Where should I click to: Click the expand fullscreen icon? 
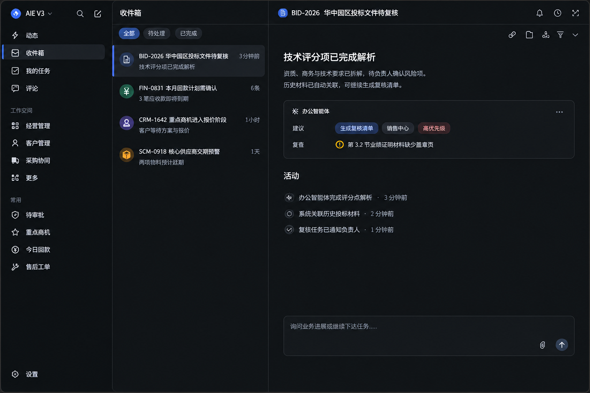click(575, 13)
